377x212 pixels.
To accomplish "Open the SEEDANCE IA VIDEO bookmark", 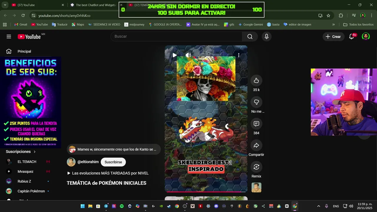I will [104, 25].
